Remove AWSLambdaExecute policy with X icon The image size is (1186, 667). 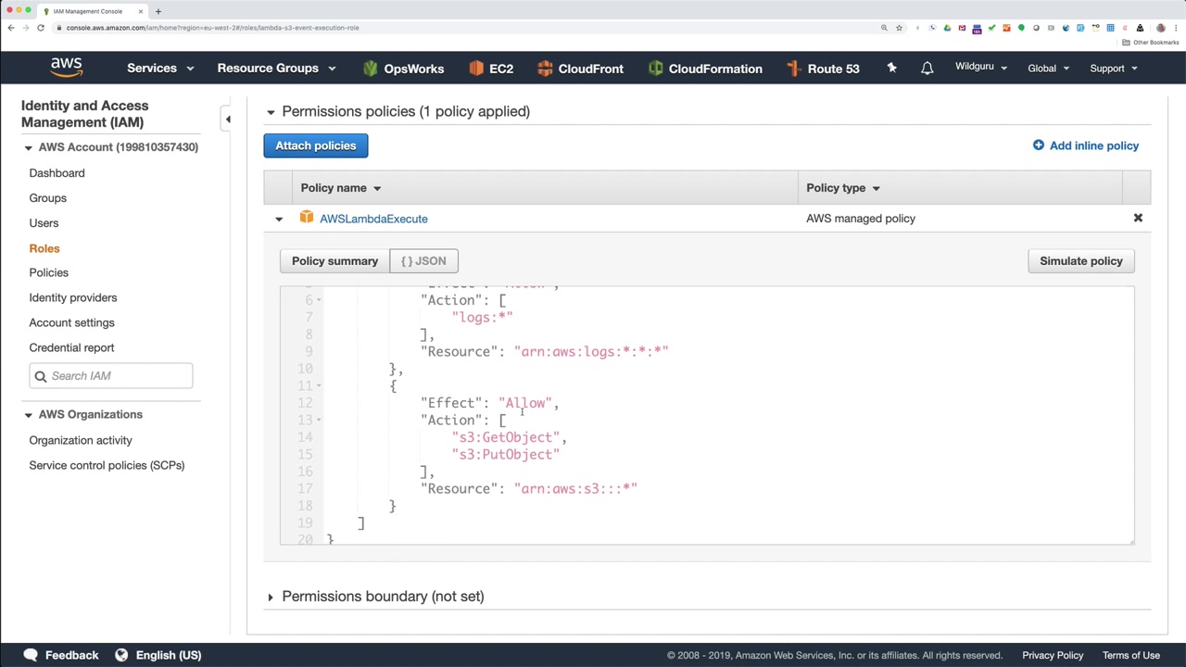1138,219
